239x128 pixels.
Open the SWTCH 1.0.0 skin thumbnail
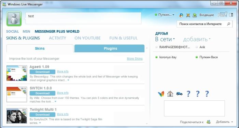(x=17, y=95)
